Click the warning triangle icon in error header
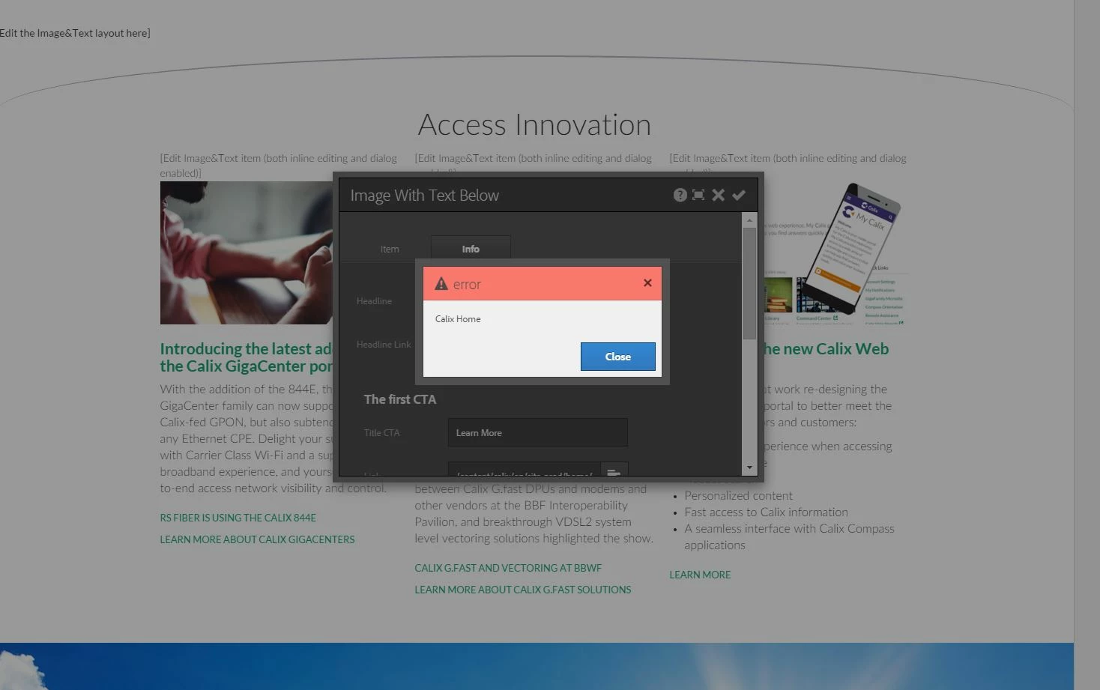The width and height of the screenshot is (1100, 690). pos(441,284)
